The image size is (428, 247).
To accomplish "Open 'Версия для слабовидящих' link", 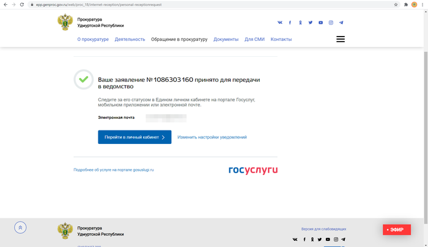I will tap(323, 229).
